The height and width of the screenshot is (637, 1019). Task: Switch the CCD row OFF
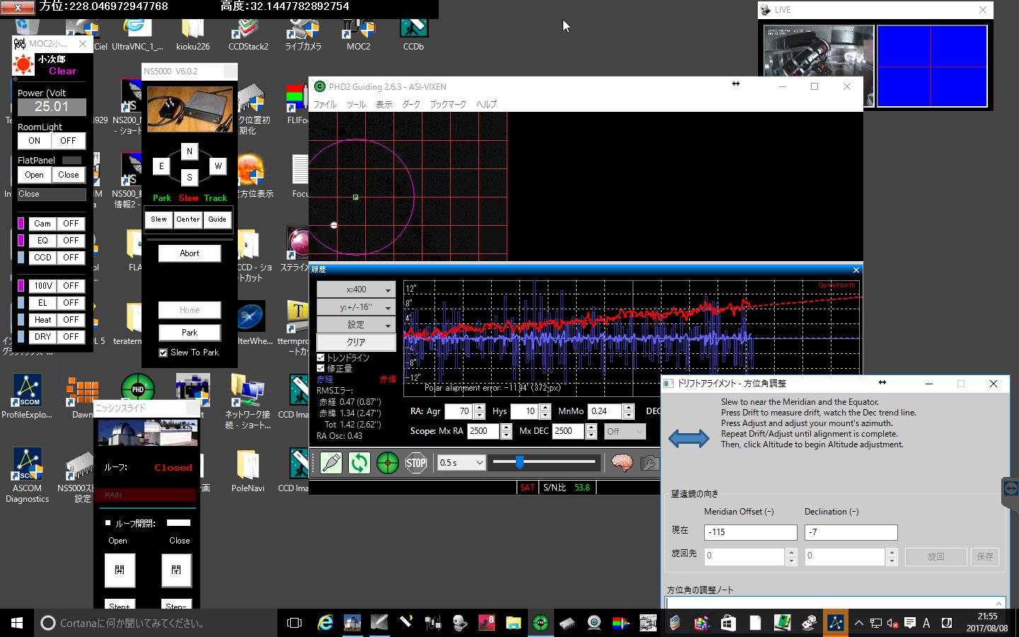click(71, 258)
